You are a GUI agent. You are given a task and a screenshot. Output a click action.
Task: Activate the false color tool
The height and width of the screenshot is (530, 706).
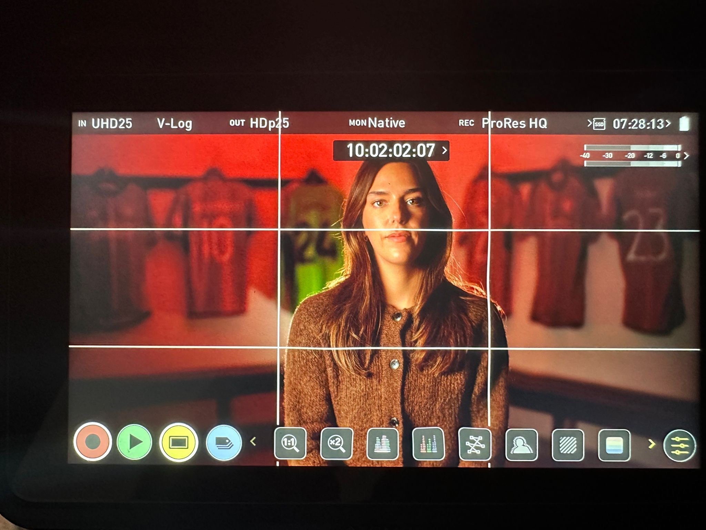[x=614, y=445]
